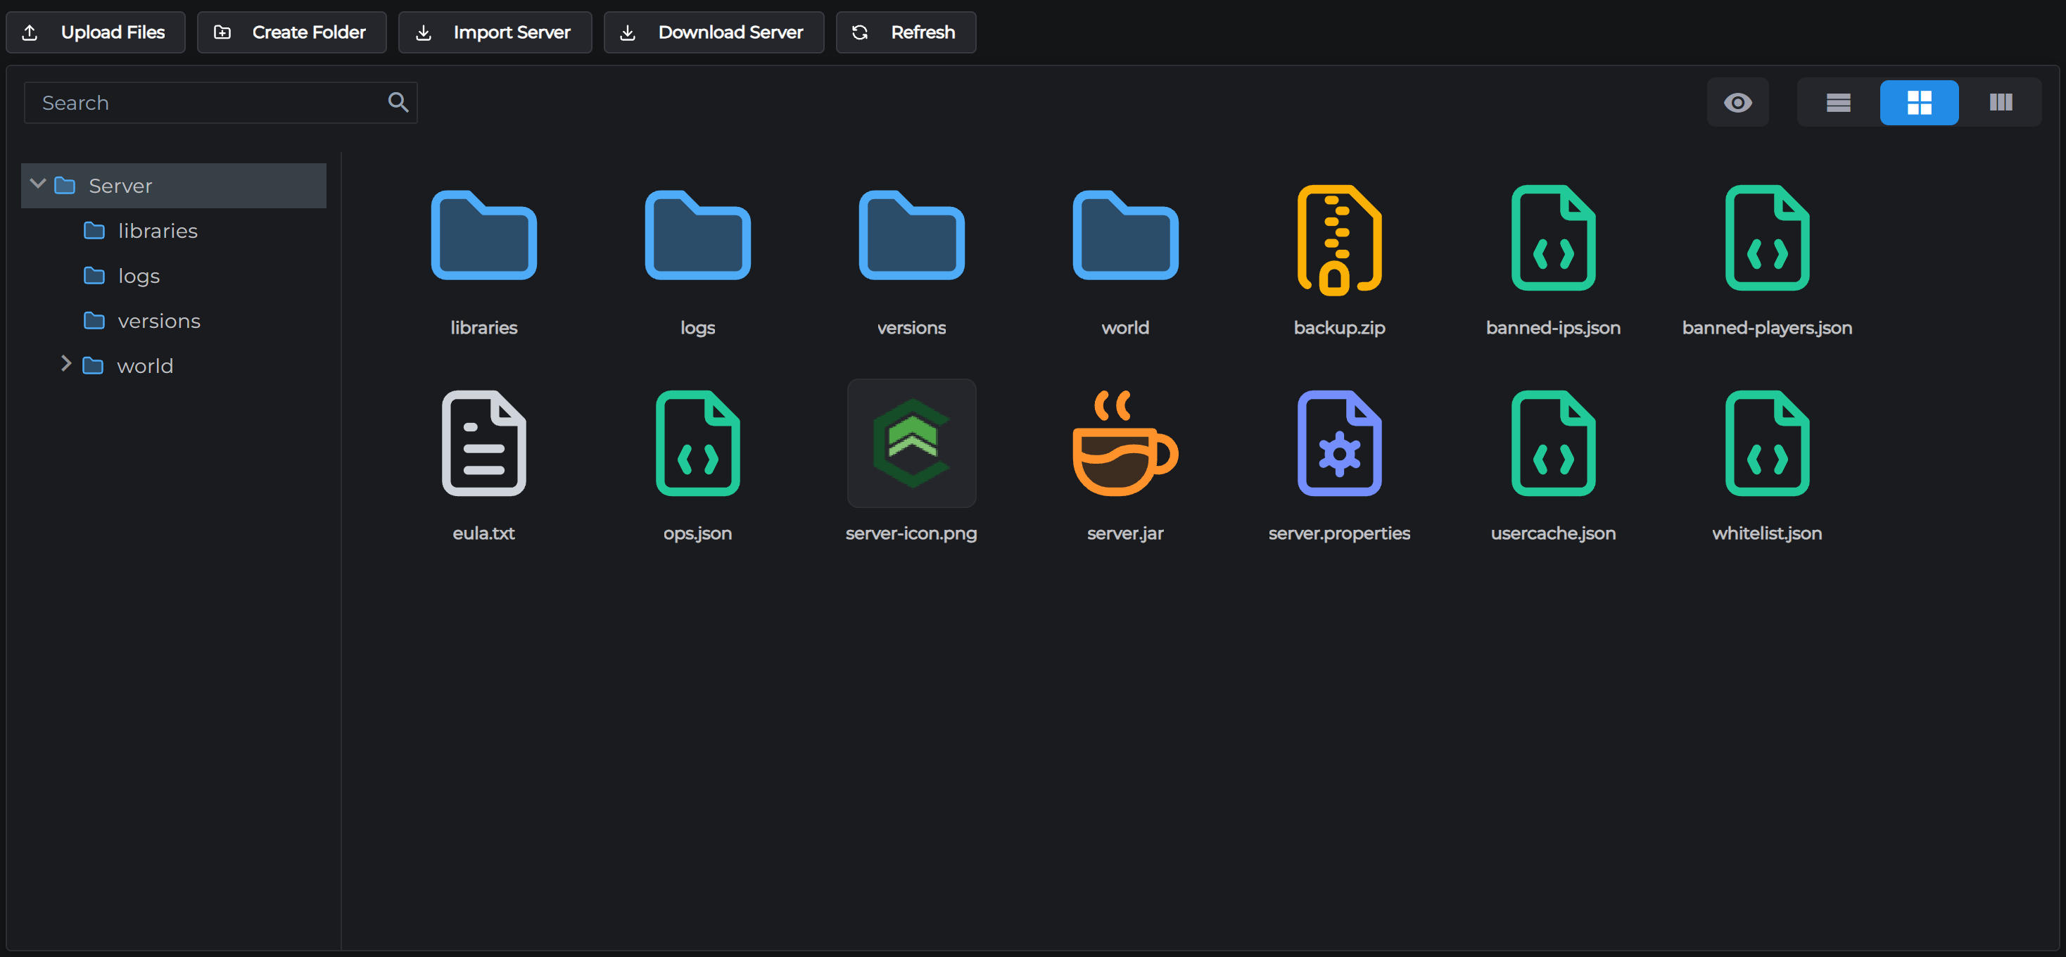Switch to column view layout

pos(2001,102)
